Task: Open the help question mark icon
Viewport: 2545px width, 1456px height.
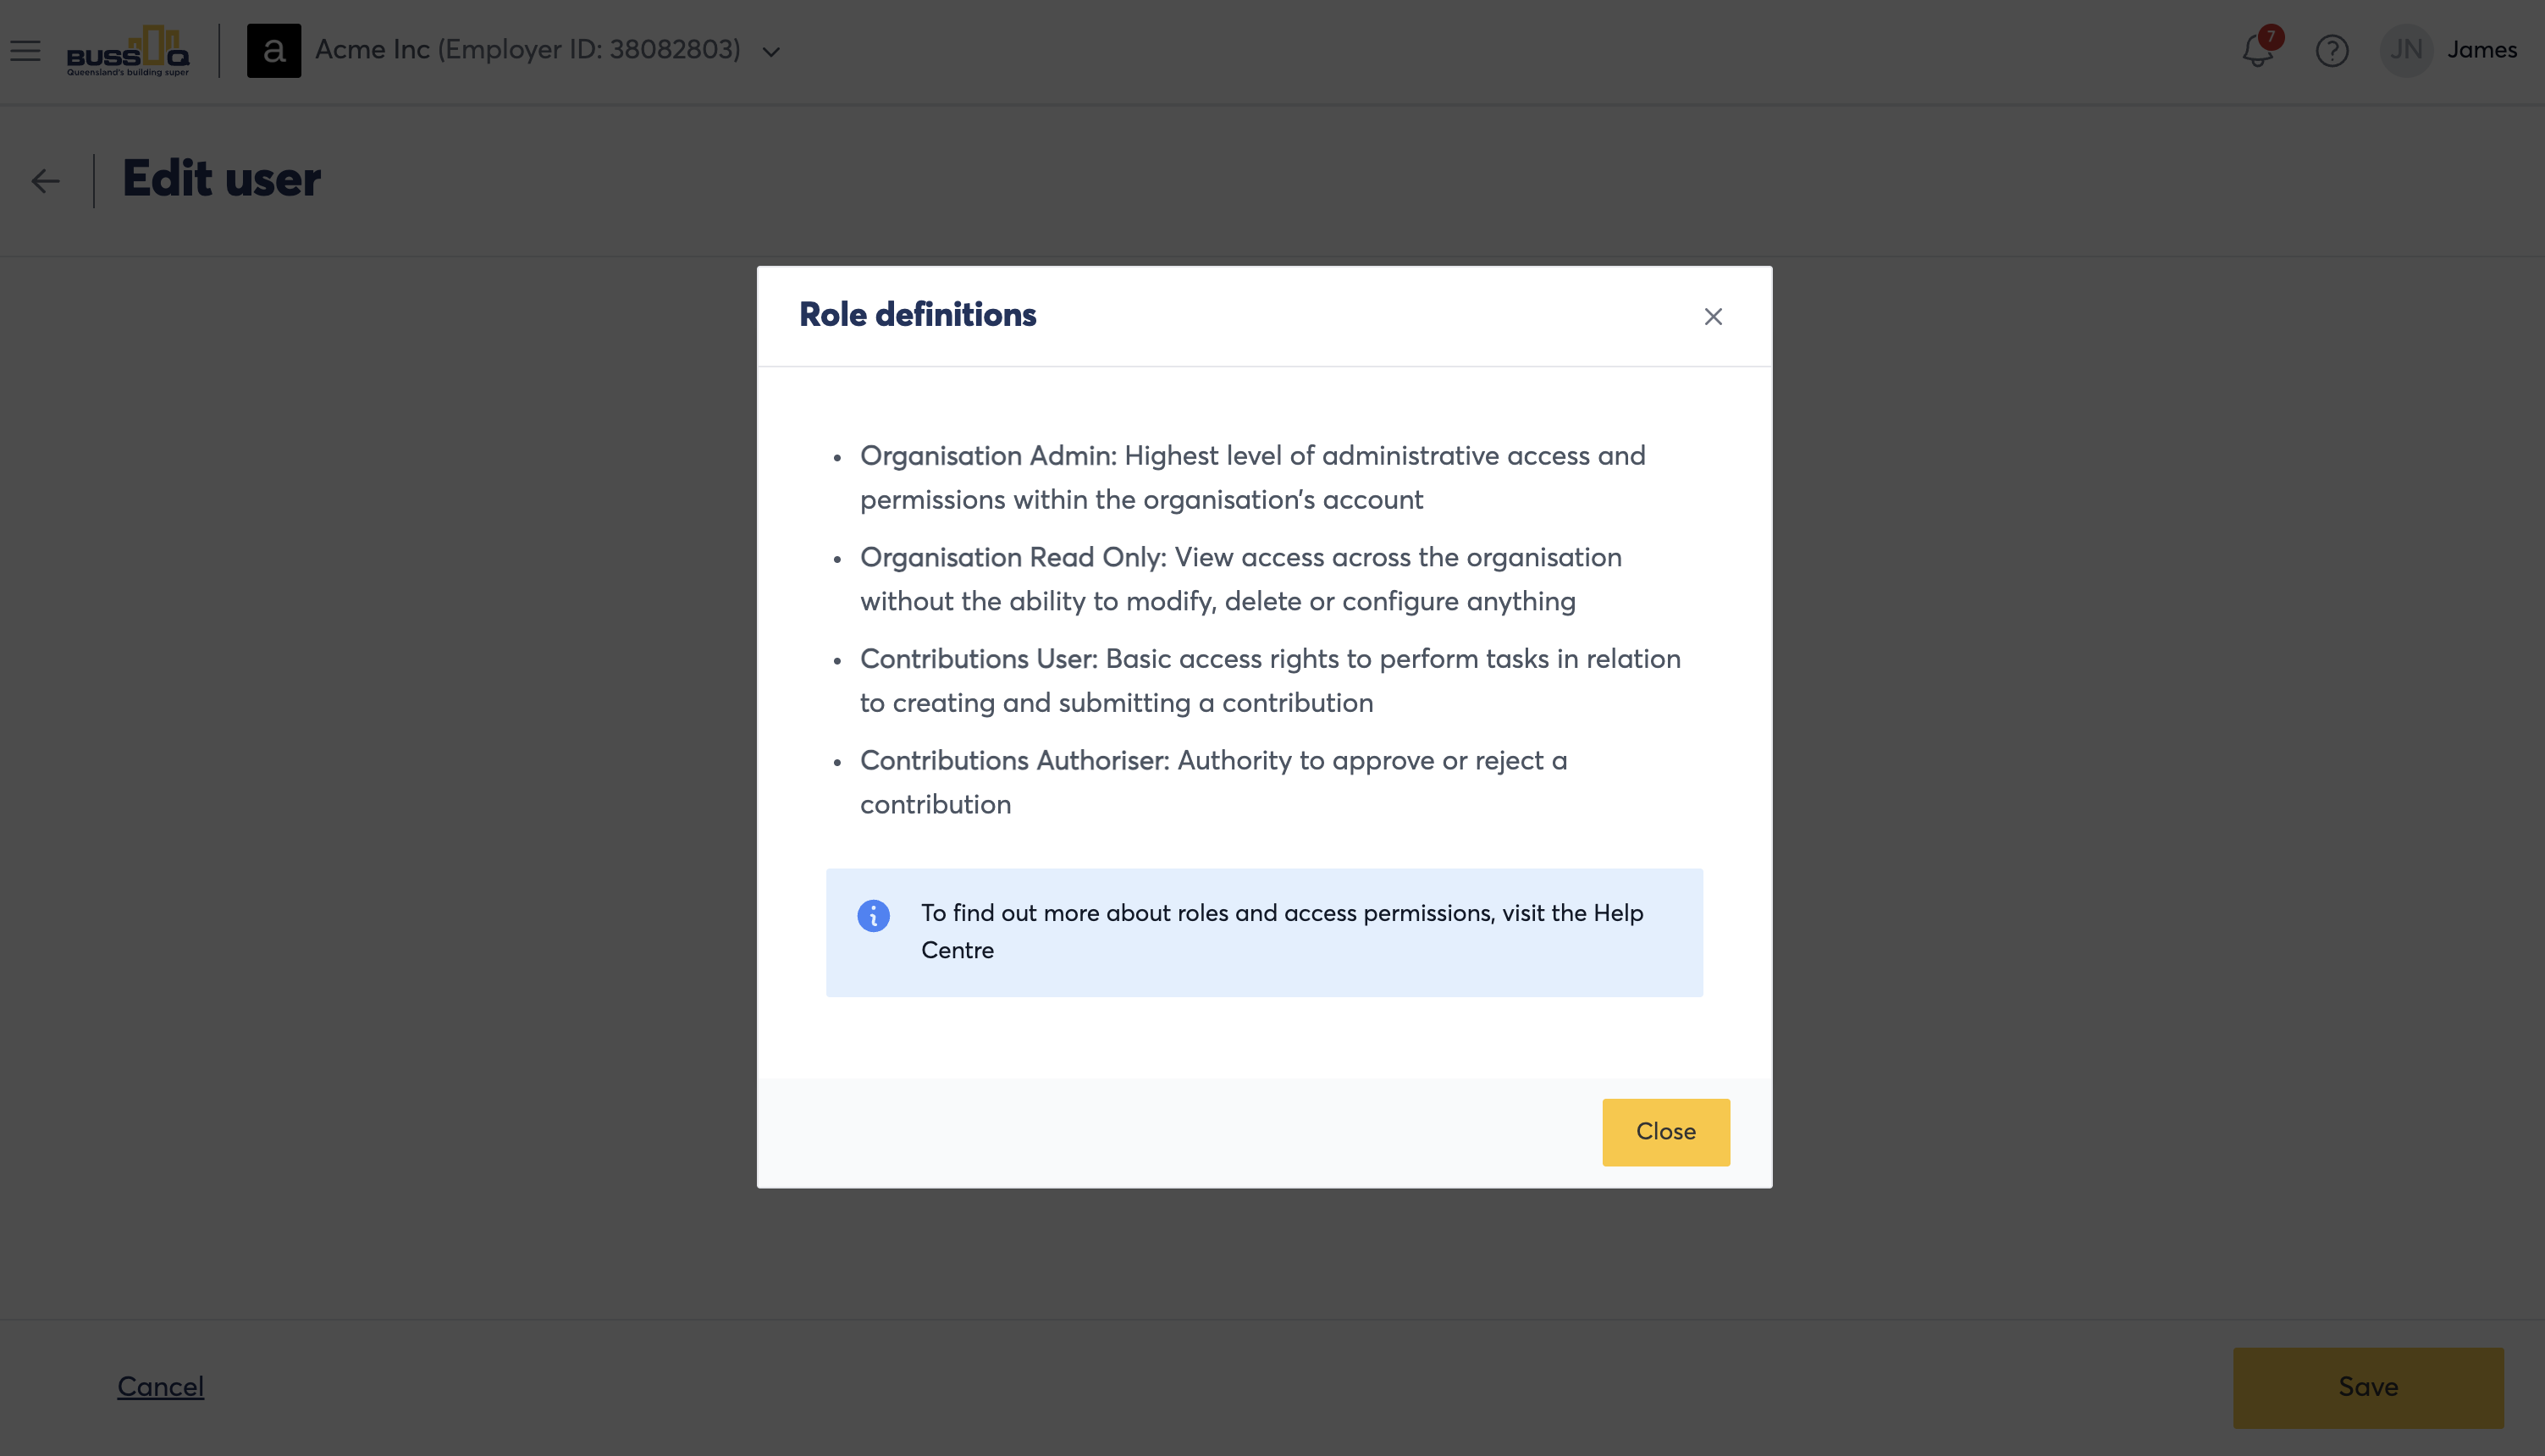Action: pyautogui.click(x=2332, y=51)
